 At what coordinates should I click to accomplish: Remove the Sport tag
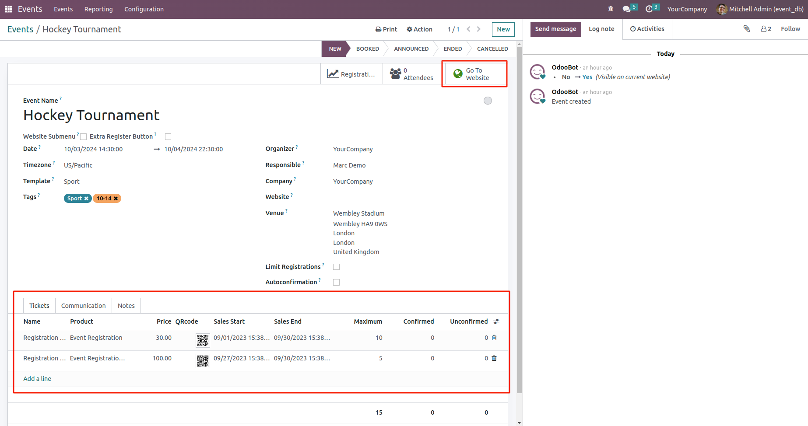tap(86, 199)
